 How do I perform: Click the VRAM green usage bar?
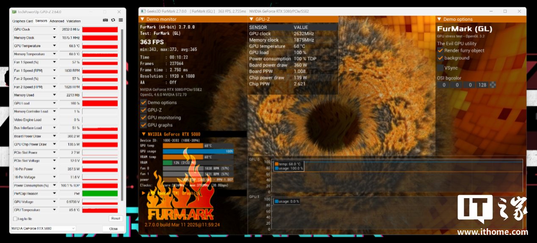tap(168, 163)
